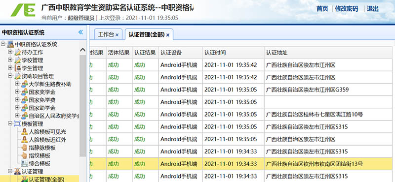Click the green AE logo icon
This screenshot has width=395, height=182.
click(23, 10)
